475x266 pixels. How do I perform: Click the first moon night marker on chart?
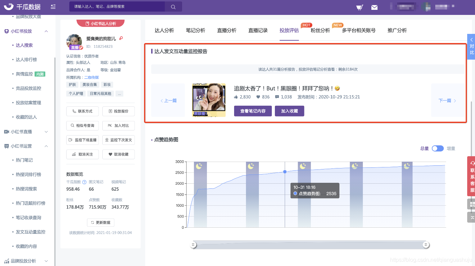click(x=199, y=166)
